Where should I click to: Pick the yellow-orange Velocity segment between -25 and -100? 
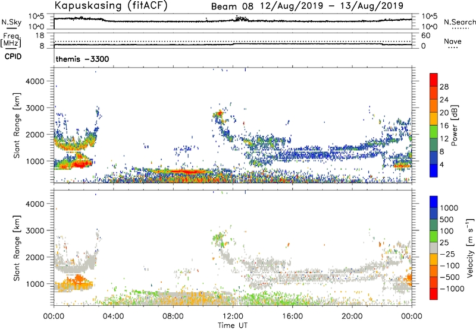click(x=434, y=260)
